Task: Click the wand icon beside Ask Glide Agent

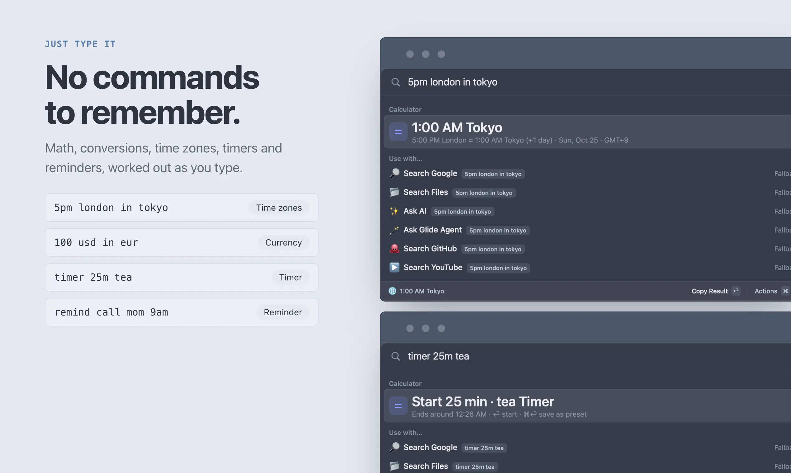Action: tap(395, 230)
